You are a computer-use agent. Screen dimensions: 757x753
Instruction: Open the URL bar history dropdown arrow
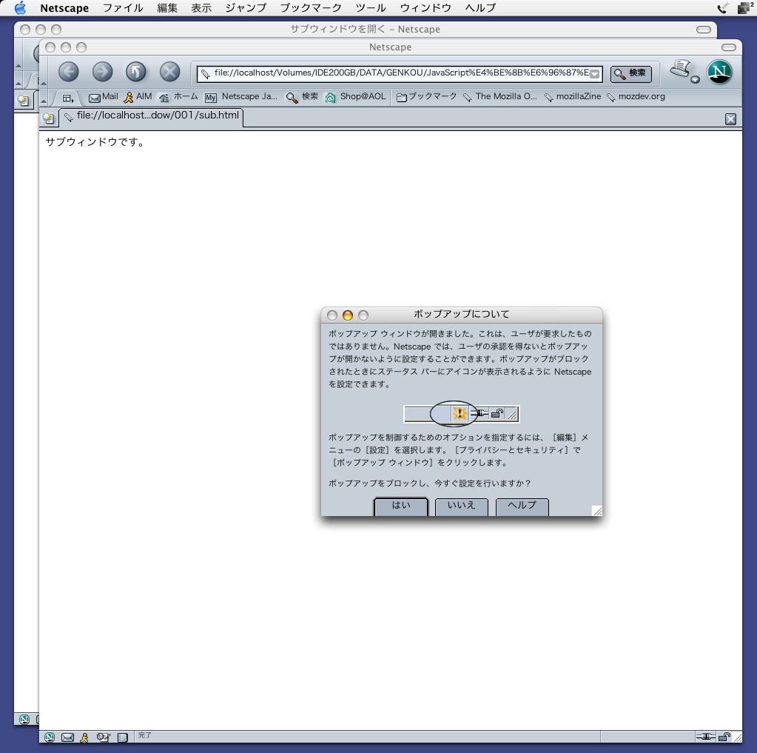tap(595, 74)
